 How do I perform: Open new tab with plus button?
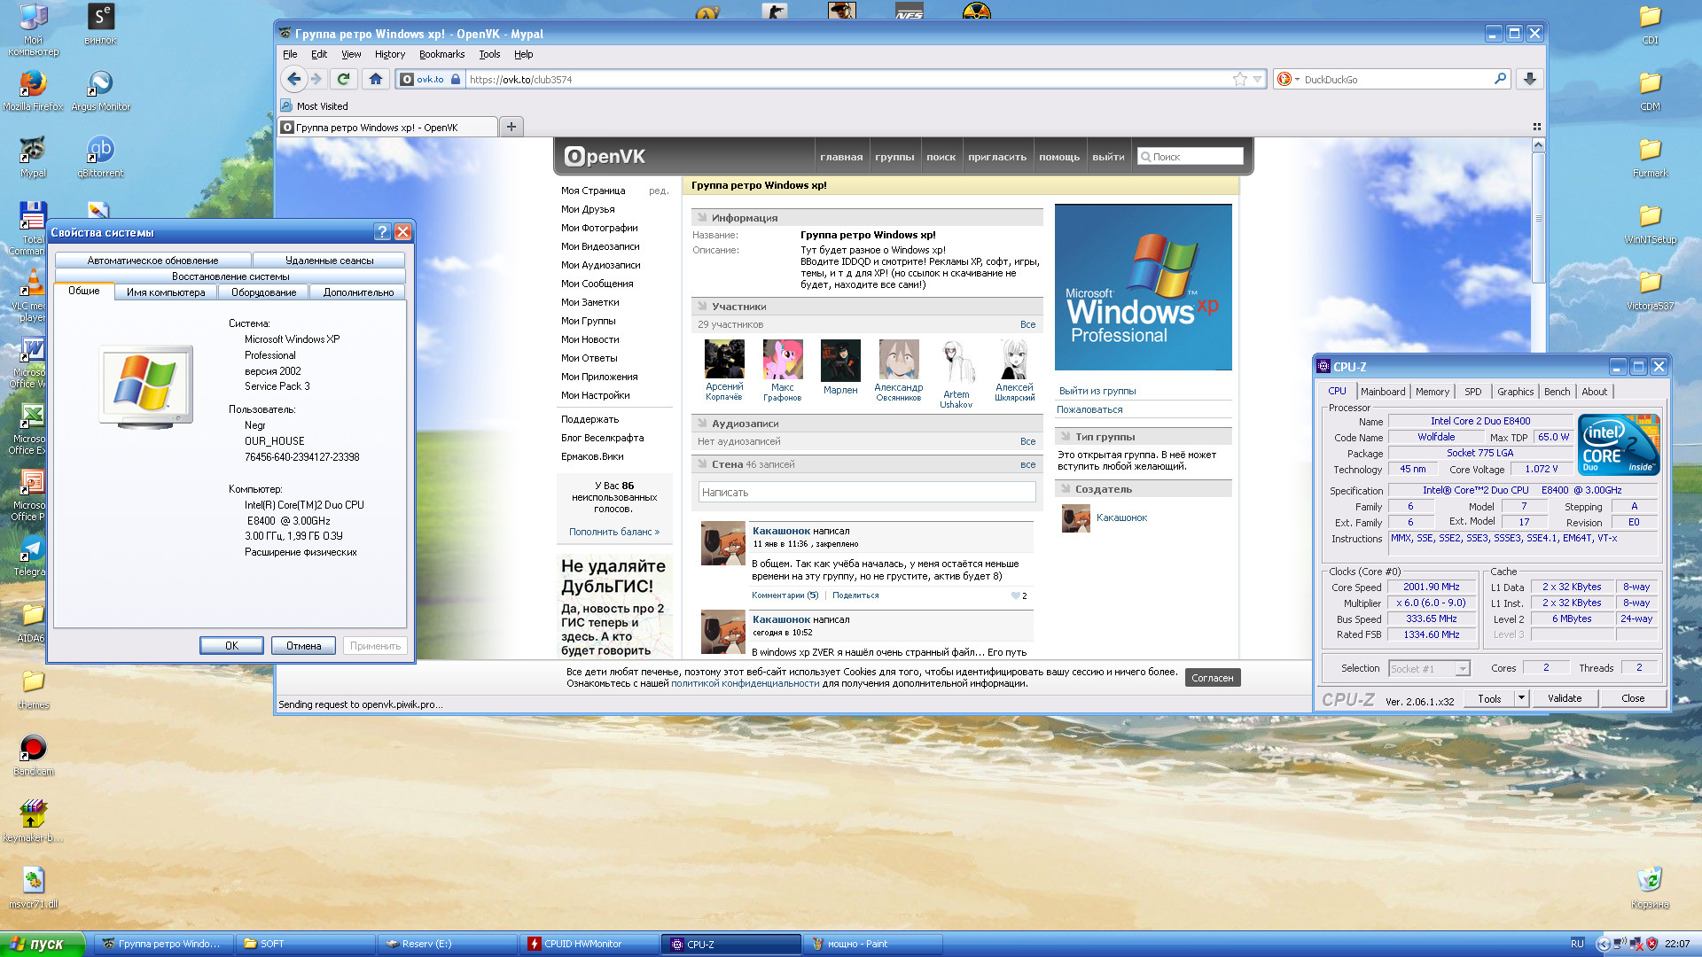tap(511, 127)
